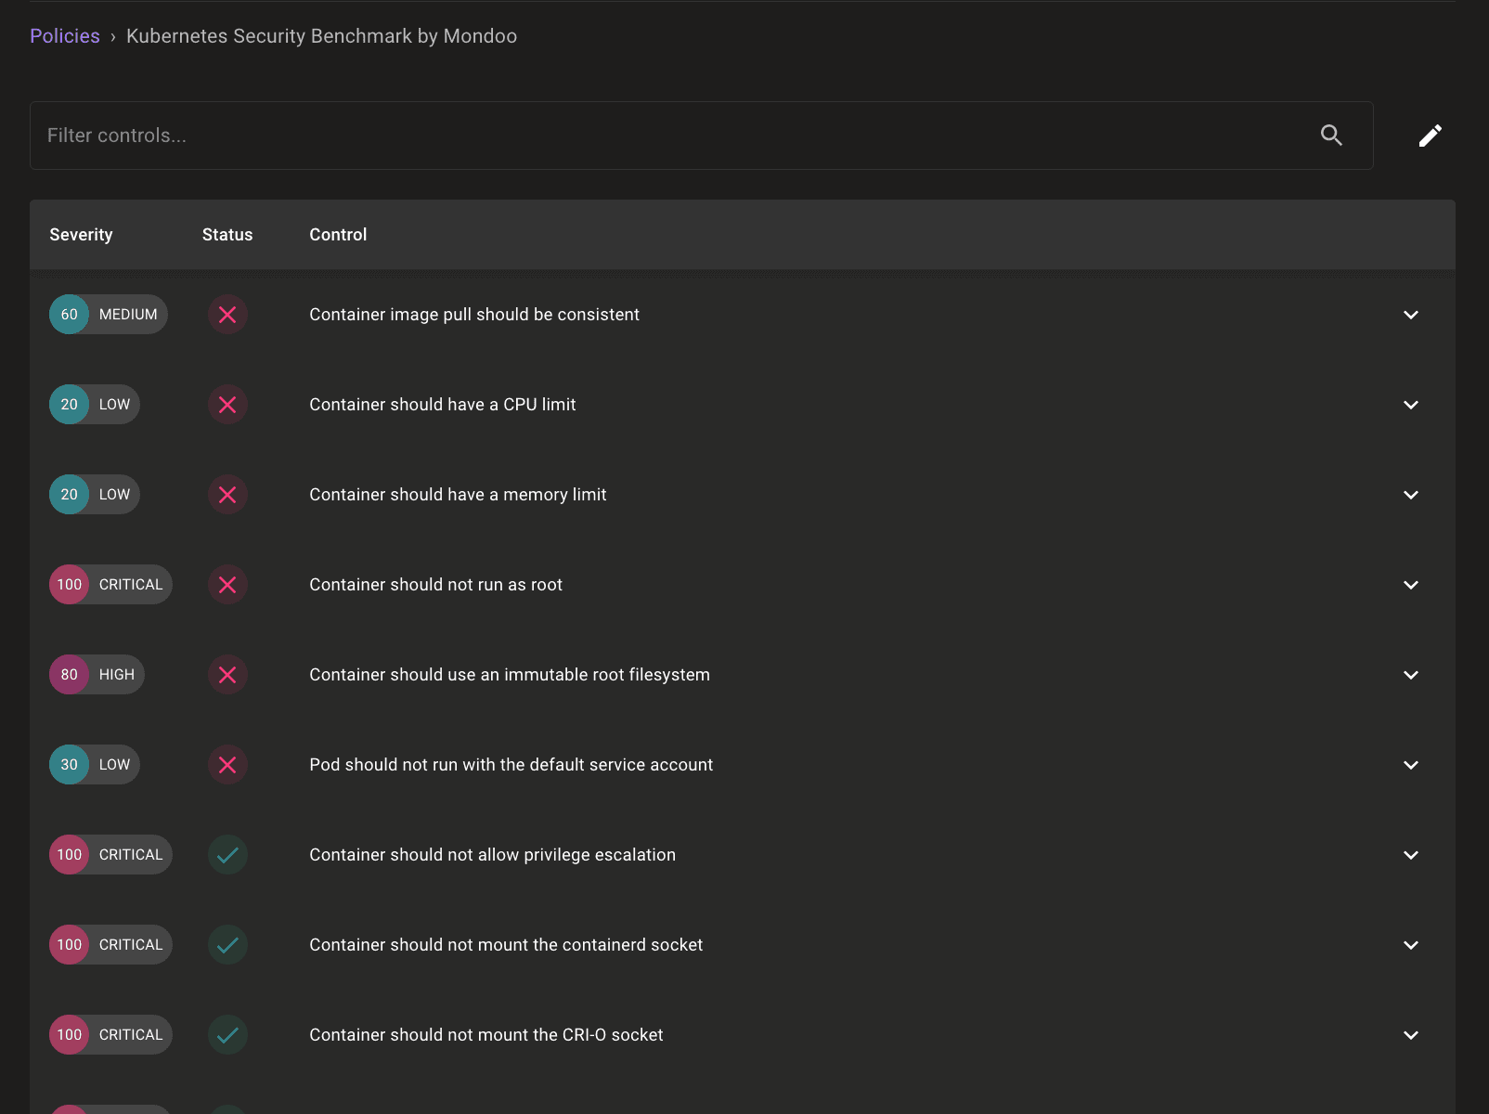Click the 60 MEDIUM severity badge
The height and width of the screenshot is (1114, 1489).
tap(108, 315)
